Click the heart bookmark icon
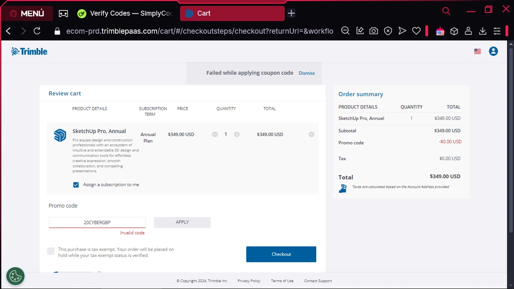Image resolution: width=514 pixels, height=289 pixels. coord(416,31)
